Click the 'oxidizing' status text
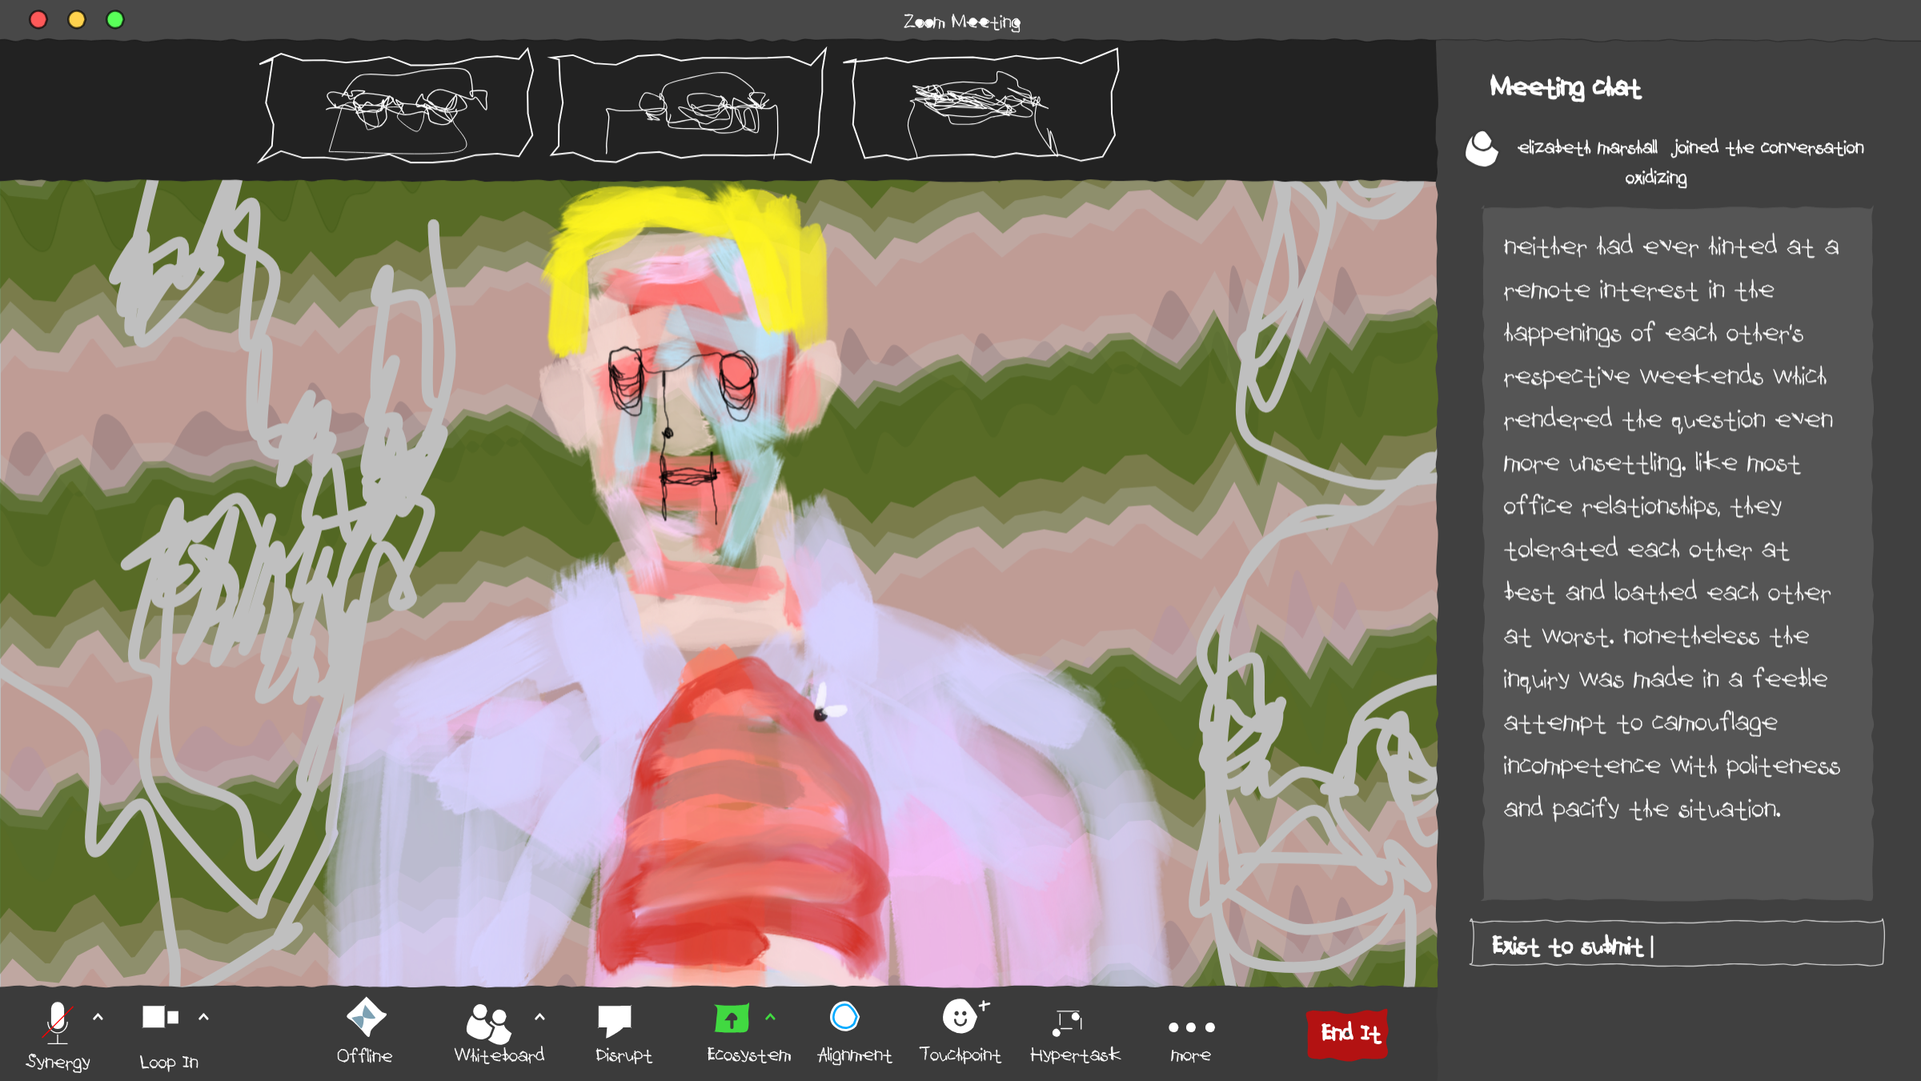The width and height of the screenshot is (1921, 1081). (1655, 178)
